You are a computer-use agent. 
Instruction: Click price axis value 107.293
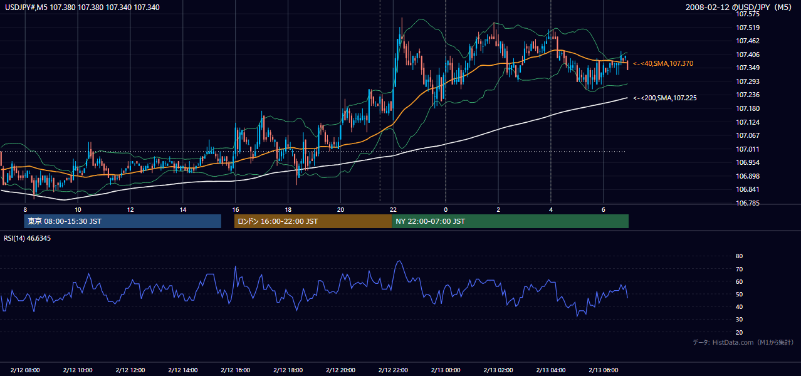click(748, 81)
